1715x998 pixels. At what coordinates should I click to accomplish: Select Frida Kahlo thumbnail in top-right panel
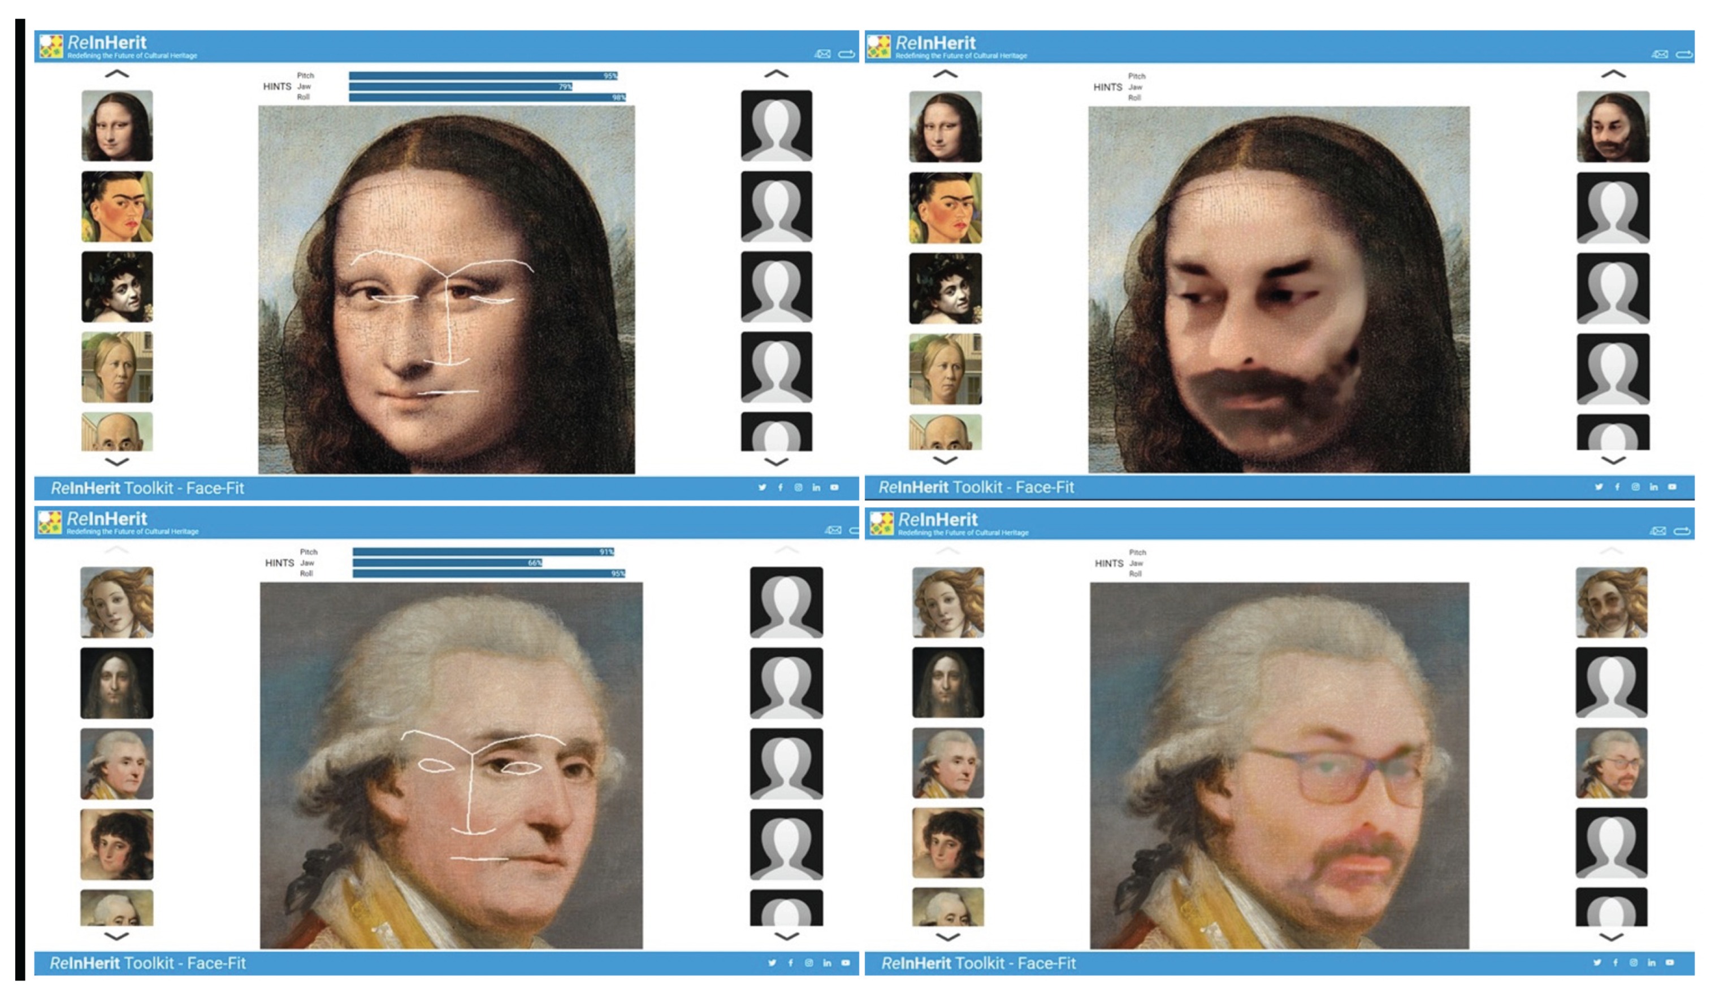[945, 207]
